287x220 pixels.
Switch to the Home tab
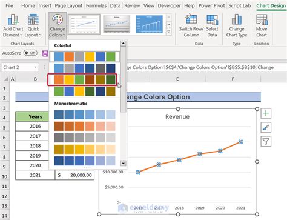[28, 5]
